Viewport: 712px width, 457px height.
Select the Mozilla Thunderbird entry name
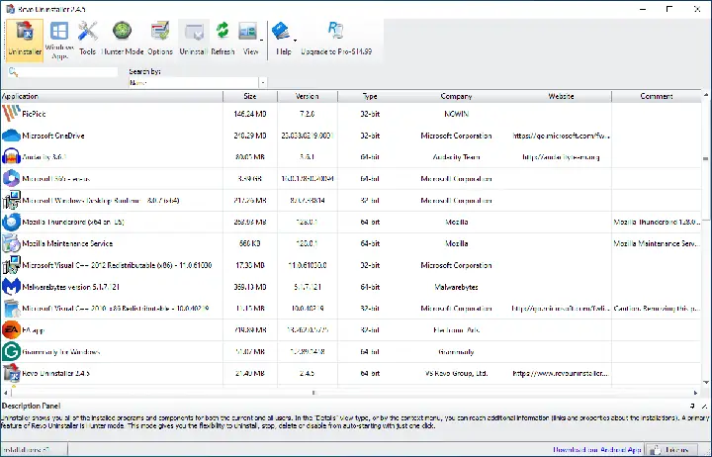click(x=73, y=223)
